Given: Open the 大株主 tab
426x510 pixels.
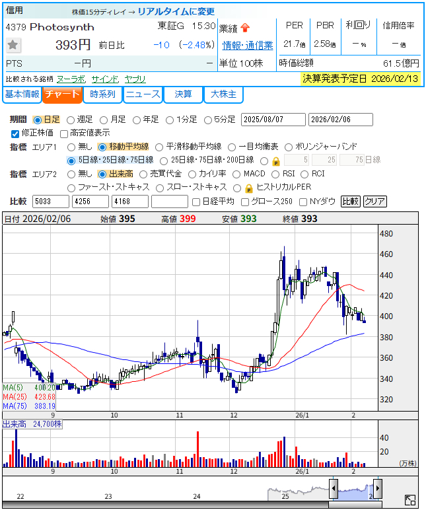Looking at the screenshot, I should tap(223, 94).
